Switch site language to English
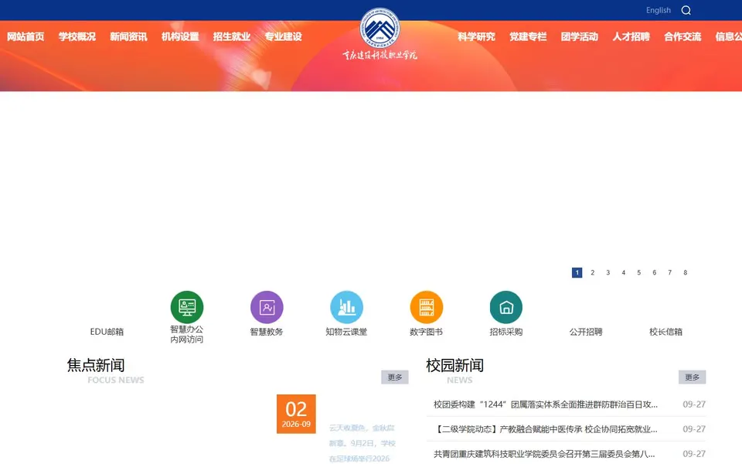 659,10
